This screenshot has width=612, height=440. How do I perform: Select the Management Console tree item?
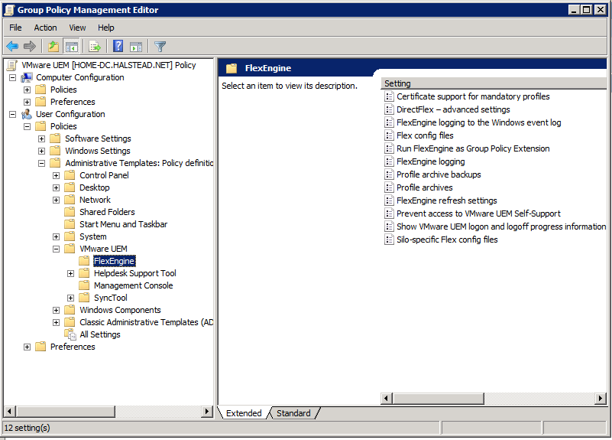point(133,285)
